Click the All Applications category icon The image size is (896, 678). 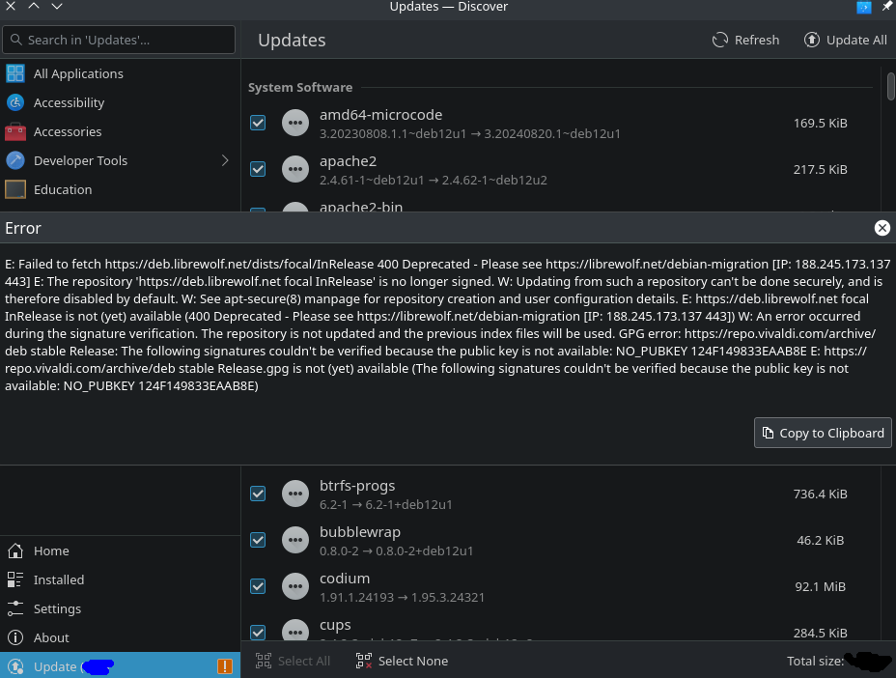pyautogui.click(x=15, y=73)
